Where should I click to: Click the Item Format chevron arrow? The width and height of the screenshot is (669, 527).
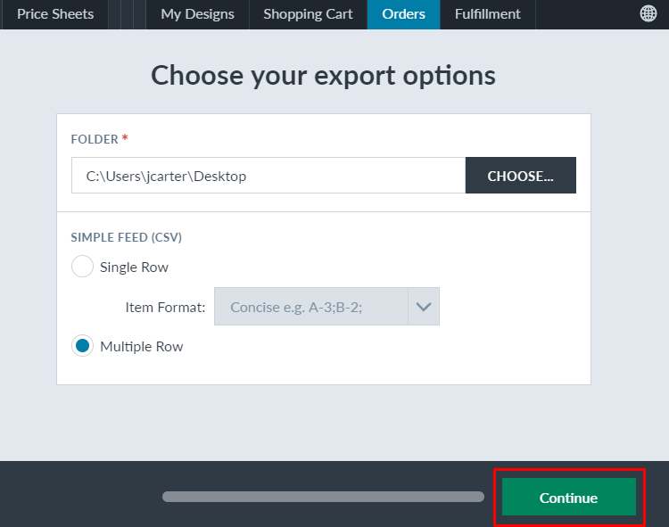(x=424, y=307)
